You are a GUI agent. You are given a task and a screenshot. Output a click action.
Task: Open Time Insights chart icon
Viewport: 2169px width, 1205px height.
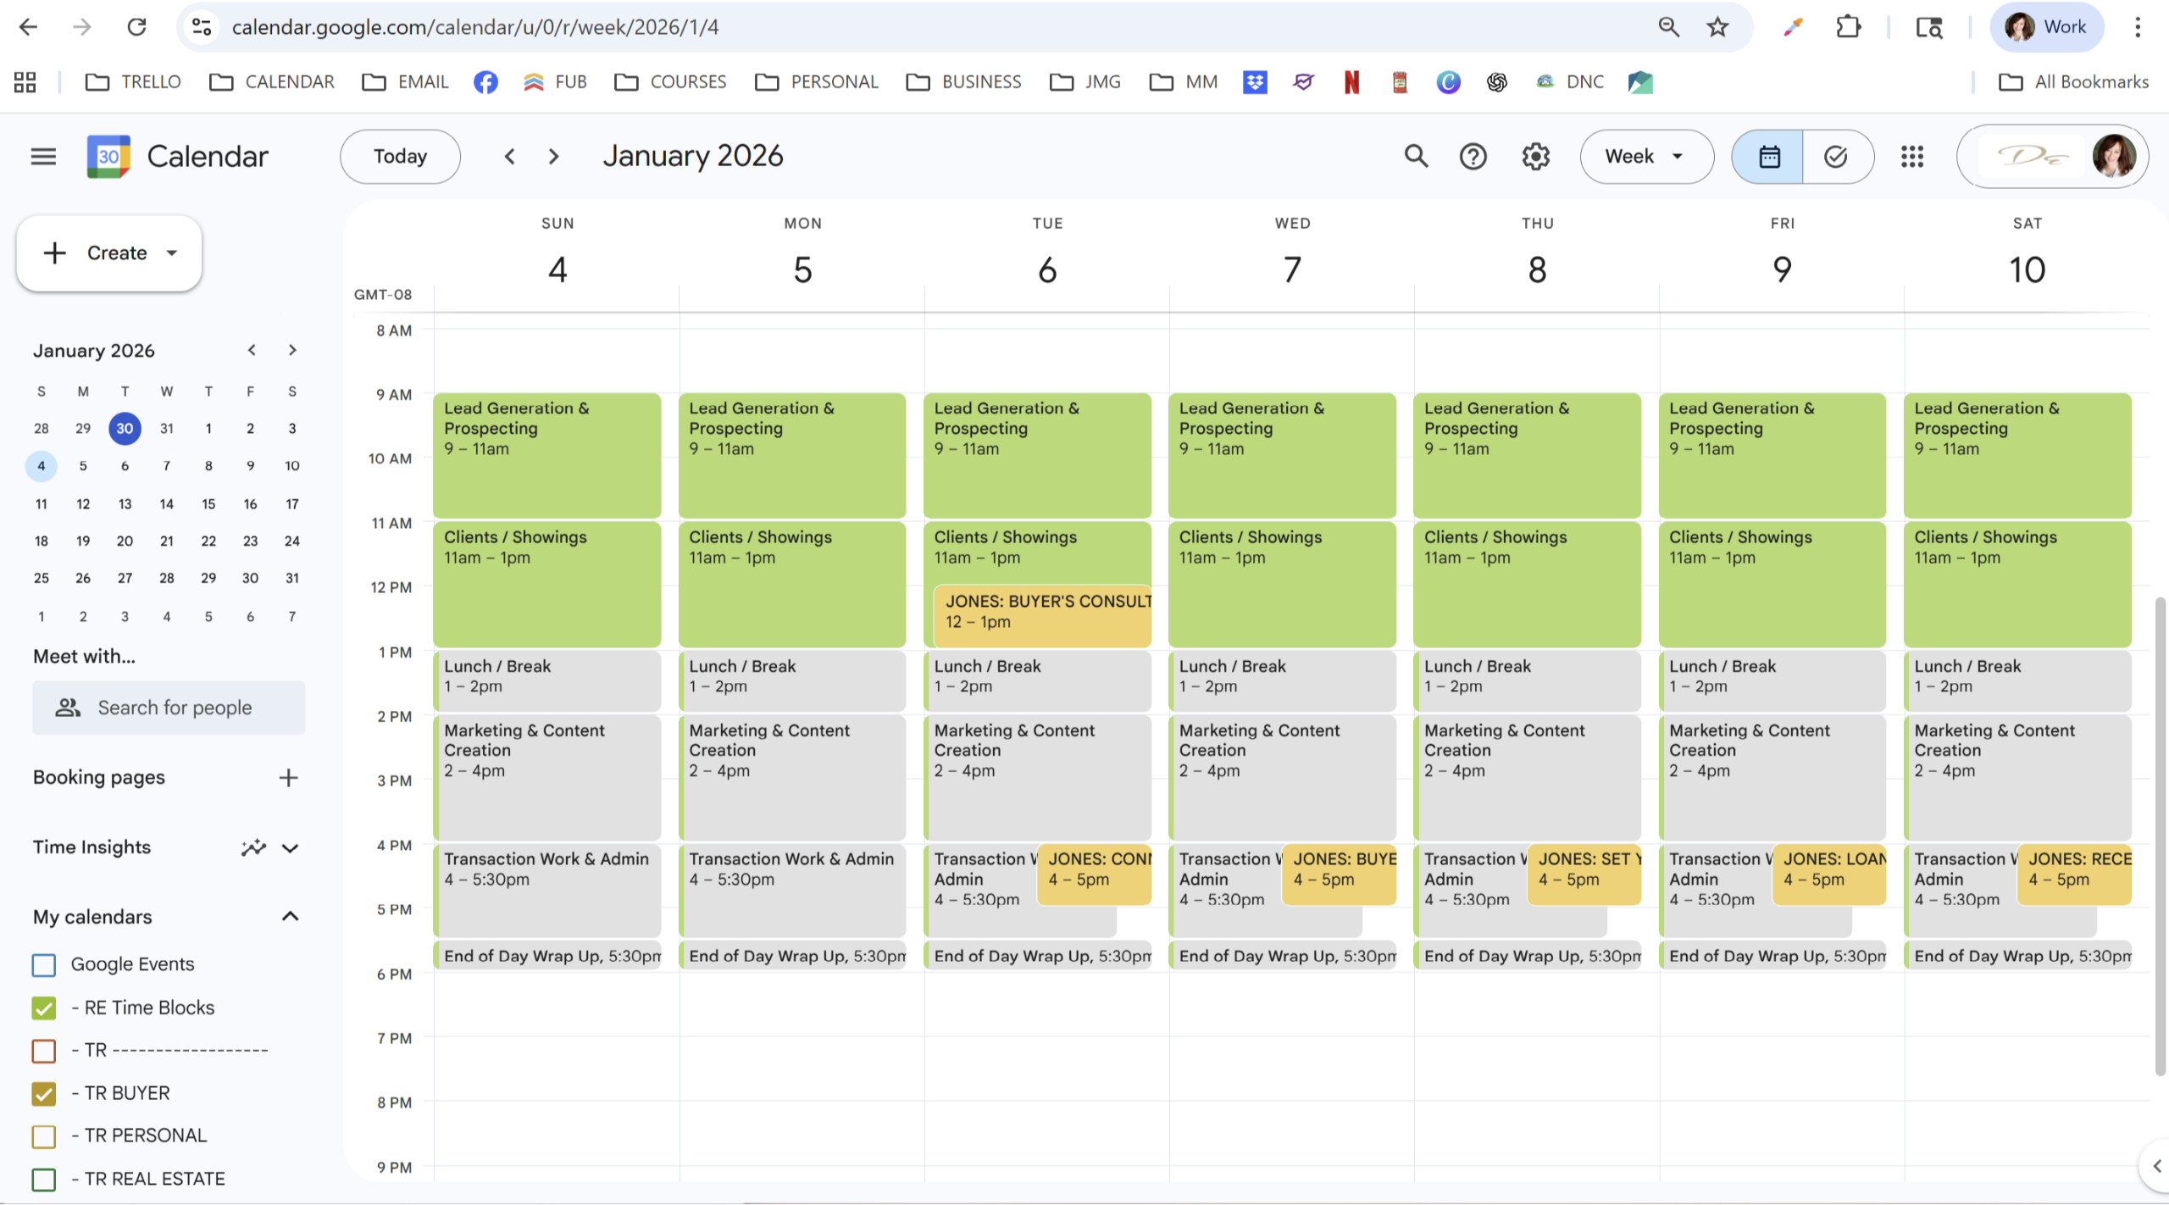pos(252,847)
